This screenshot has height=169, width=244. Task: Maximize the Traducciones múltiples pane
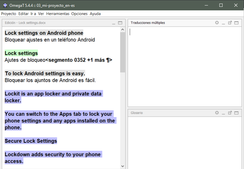tap(236, 23)
